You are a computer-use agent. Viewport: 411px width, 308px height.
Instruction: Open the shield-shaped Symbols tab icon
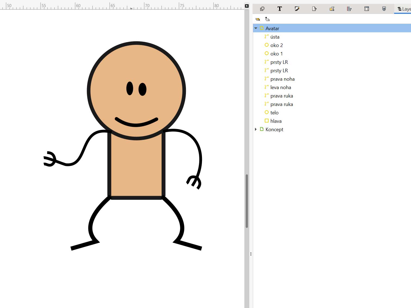tap(384, 9)
